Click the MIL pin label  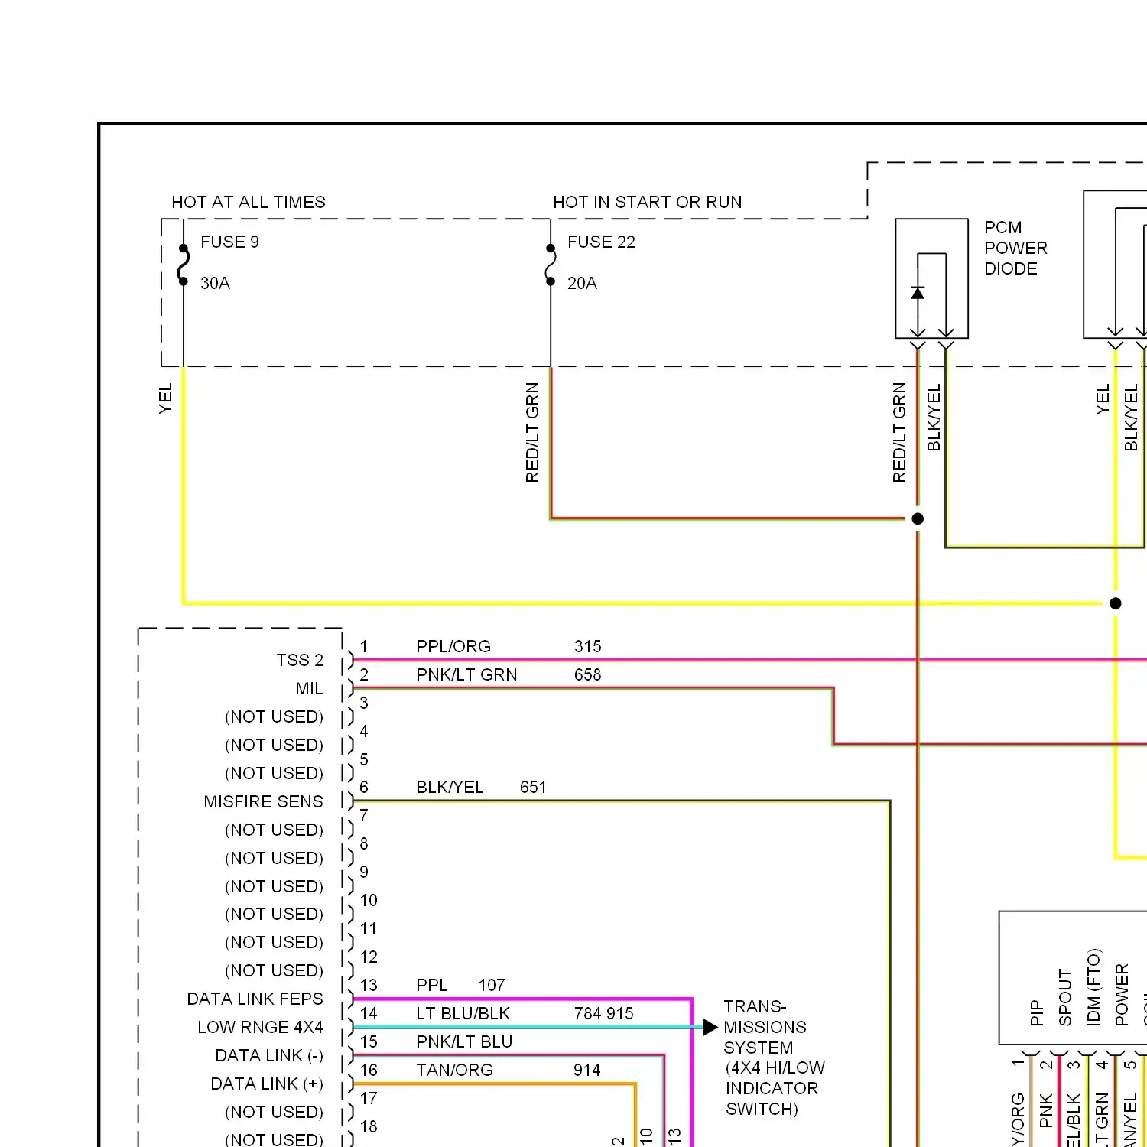(309, 688)
